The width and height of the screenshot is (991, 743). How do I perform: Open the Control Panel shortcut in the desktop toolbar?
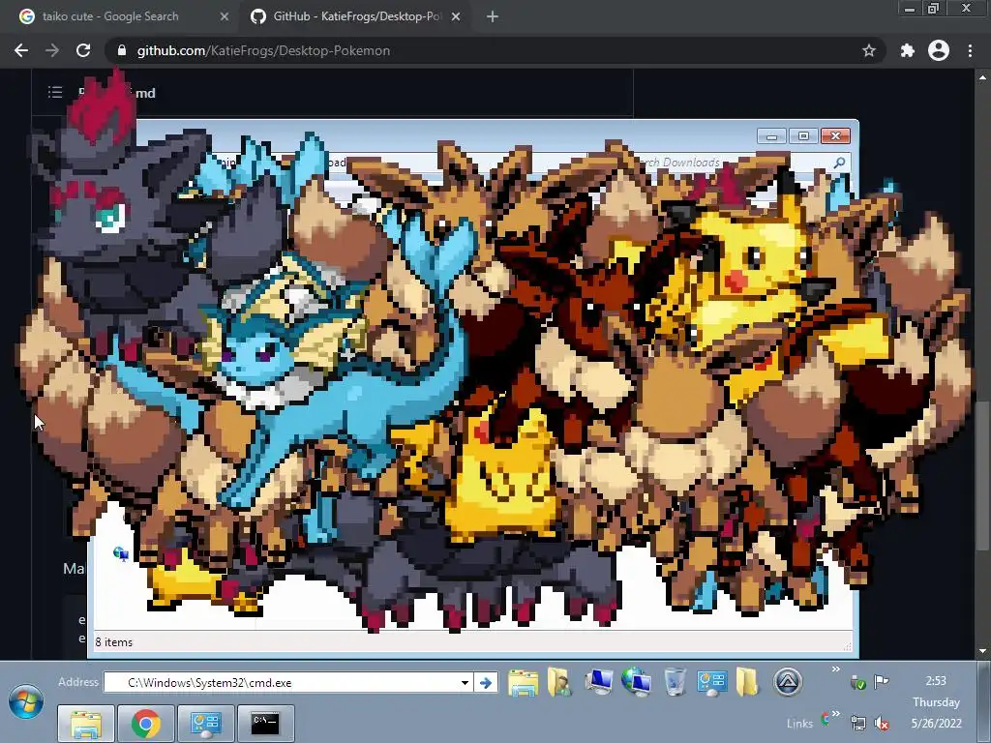(711, 683)
